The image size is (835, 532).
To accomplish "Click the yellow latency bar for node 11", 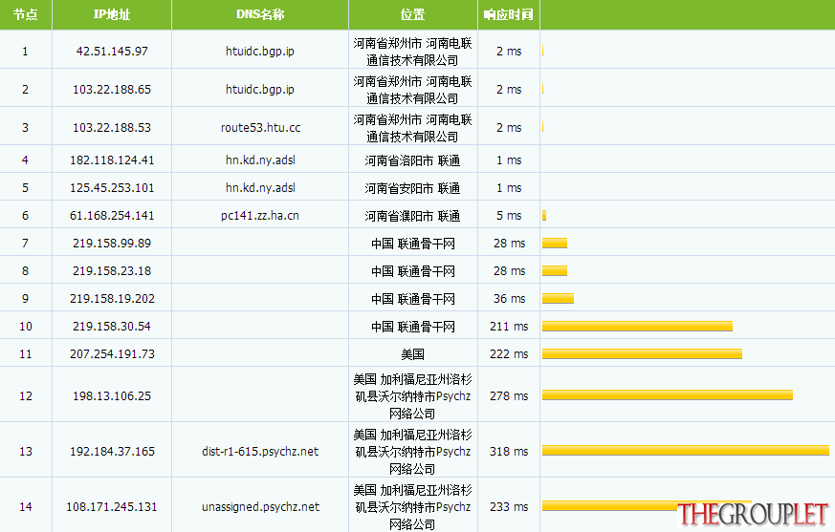I will [642, 353].
